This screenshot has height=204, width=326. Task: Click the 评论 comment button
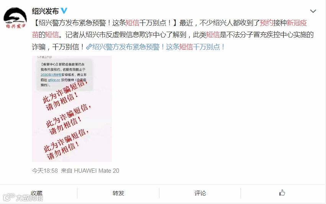point(200,193)
